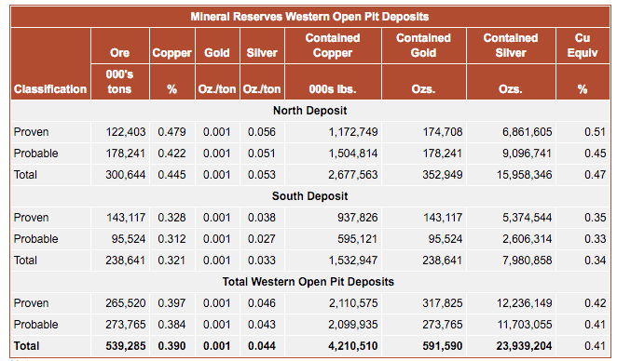Screen dimensions: 617x361
Task: Select contained copper 2,110,575
Action: point(353,303)
